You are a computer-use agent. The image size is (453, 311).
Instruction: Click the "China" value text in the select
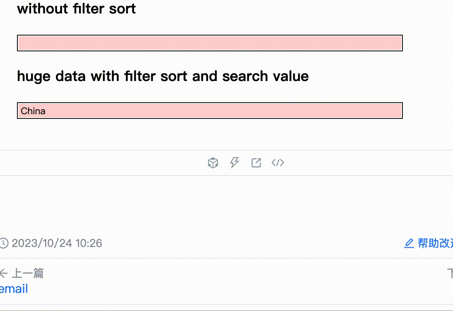click(33, 111)
